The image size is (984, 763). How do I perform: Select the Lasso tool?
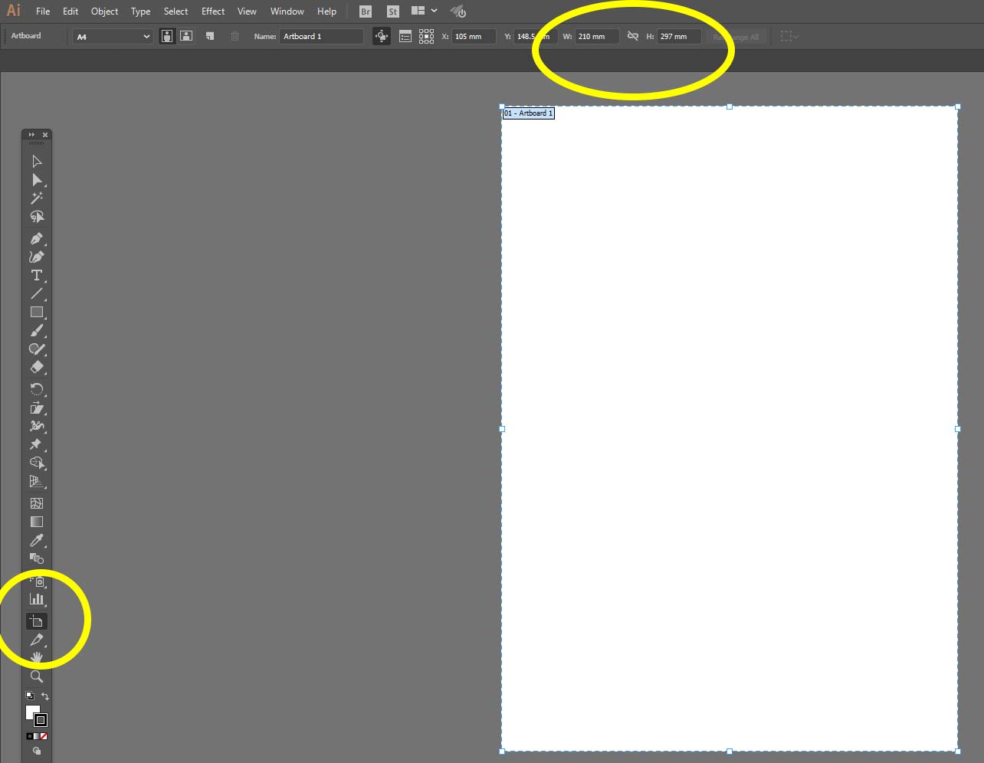coord(36,217)
